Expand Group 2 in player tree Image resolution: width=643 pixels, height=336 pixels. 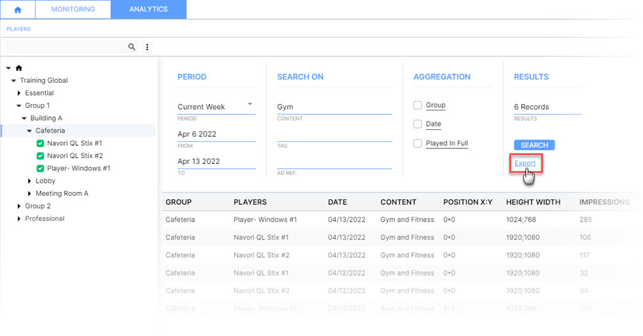click(x=19, y=206)
